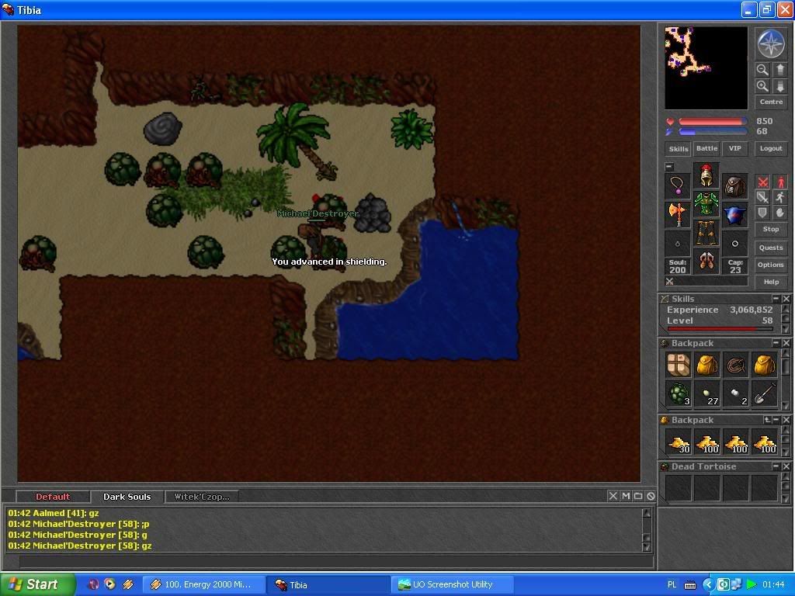Collapse the inventory equipment panel

pyautogui.click(x=669, y=167)
